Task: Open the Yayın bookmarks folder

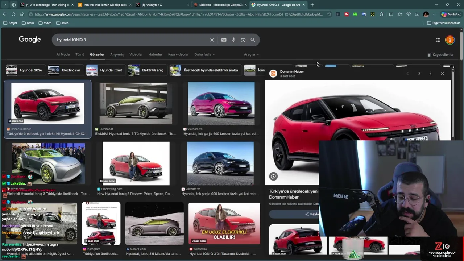Action: 62,23
